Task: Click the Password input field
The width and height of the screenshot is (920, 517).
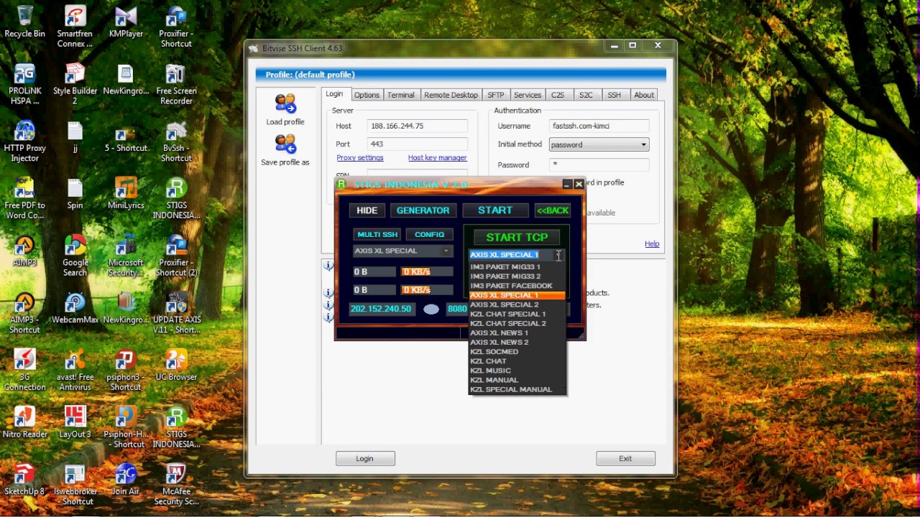Action: coord(599,164)
